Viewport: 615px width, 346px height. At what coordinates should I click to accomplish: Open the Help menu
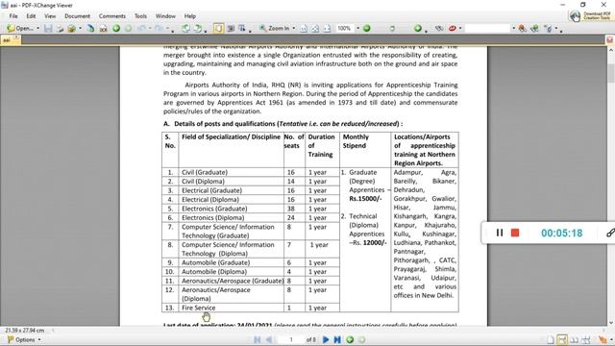190,16
